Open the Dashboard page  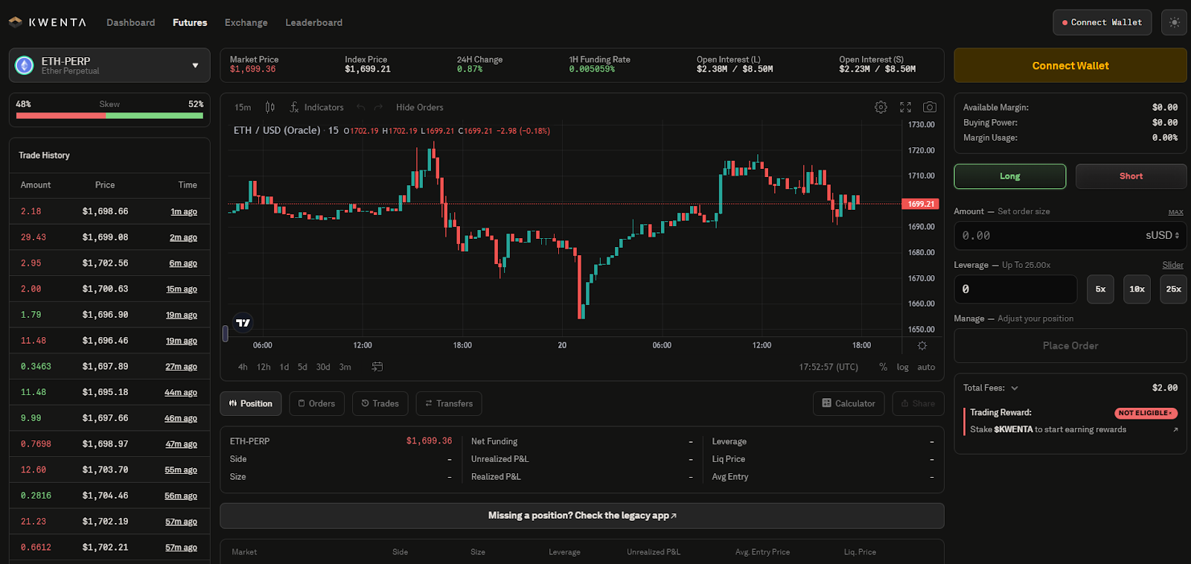click(x=131, y=22)
